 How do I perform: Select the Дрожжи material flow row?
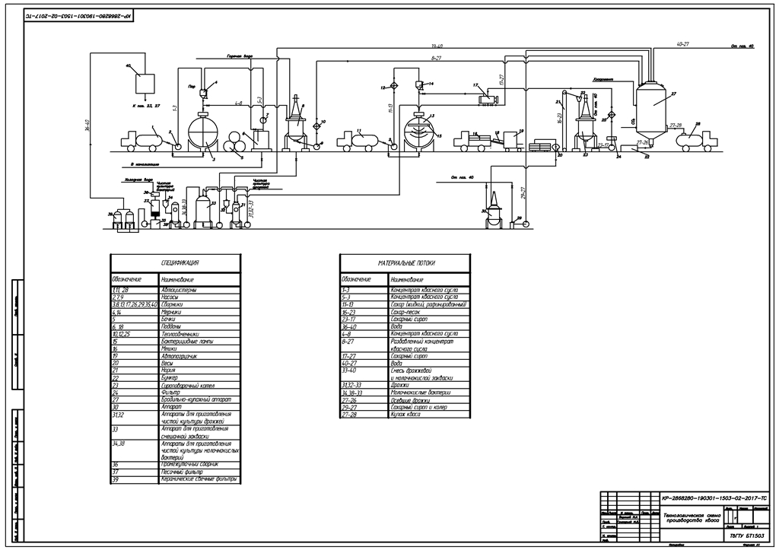(405, 385)
